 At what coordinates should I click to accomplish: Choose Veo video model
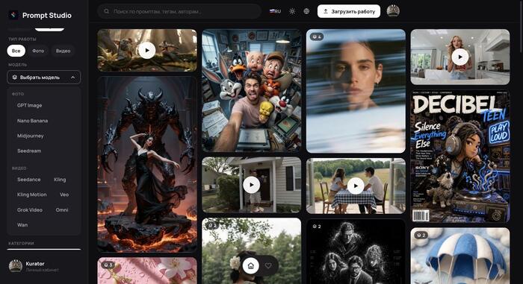(x=64, y=195)
